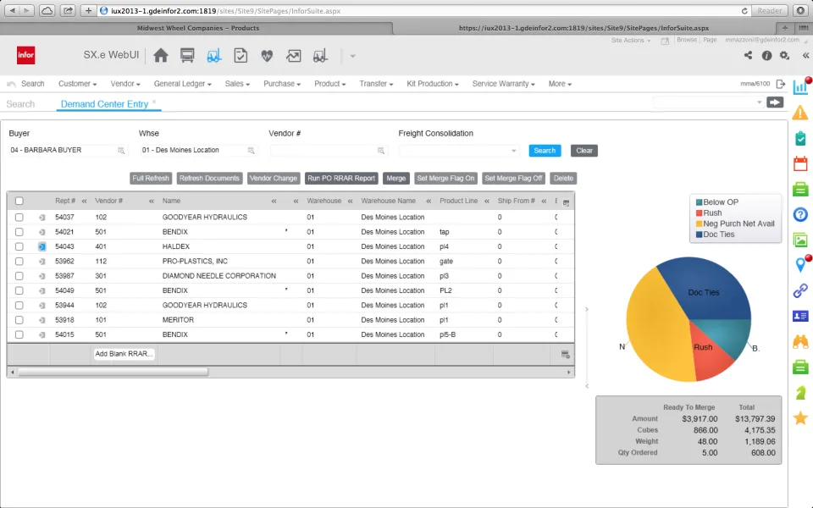This screenshot has height=508, width=813.
Task: Open the bar chart sidebar icon
Action: 800,86
